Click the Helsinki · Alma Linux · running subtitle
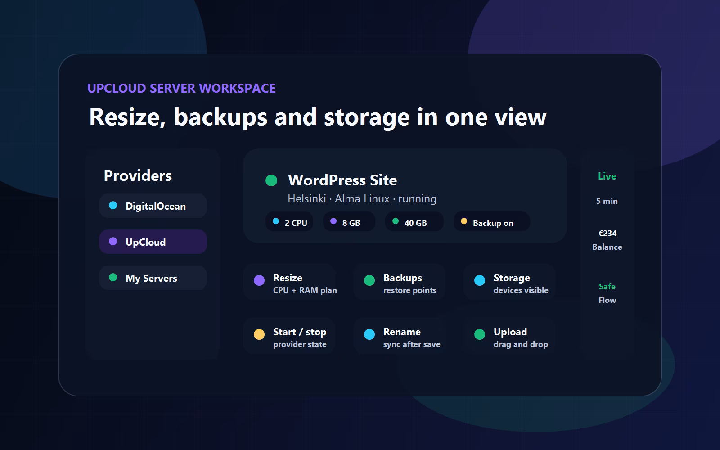The height and width of the screenshot is (450, 720). click(362, 198)
